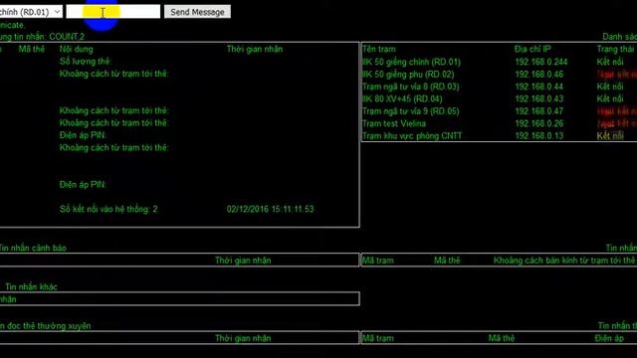This screenshot has height=358, width=637.
Task: Click 'Tin nhắn cảnh báo' section label
Action: (x=33, y=248)
